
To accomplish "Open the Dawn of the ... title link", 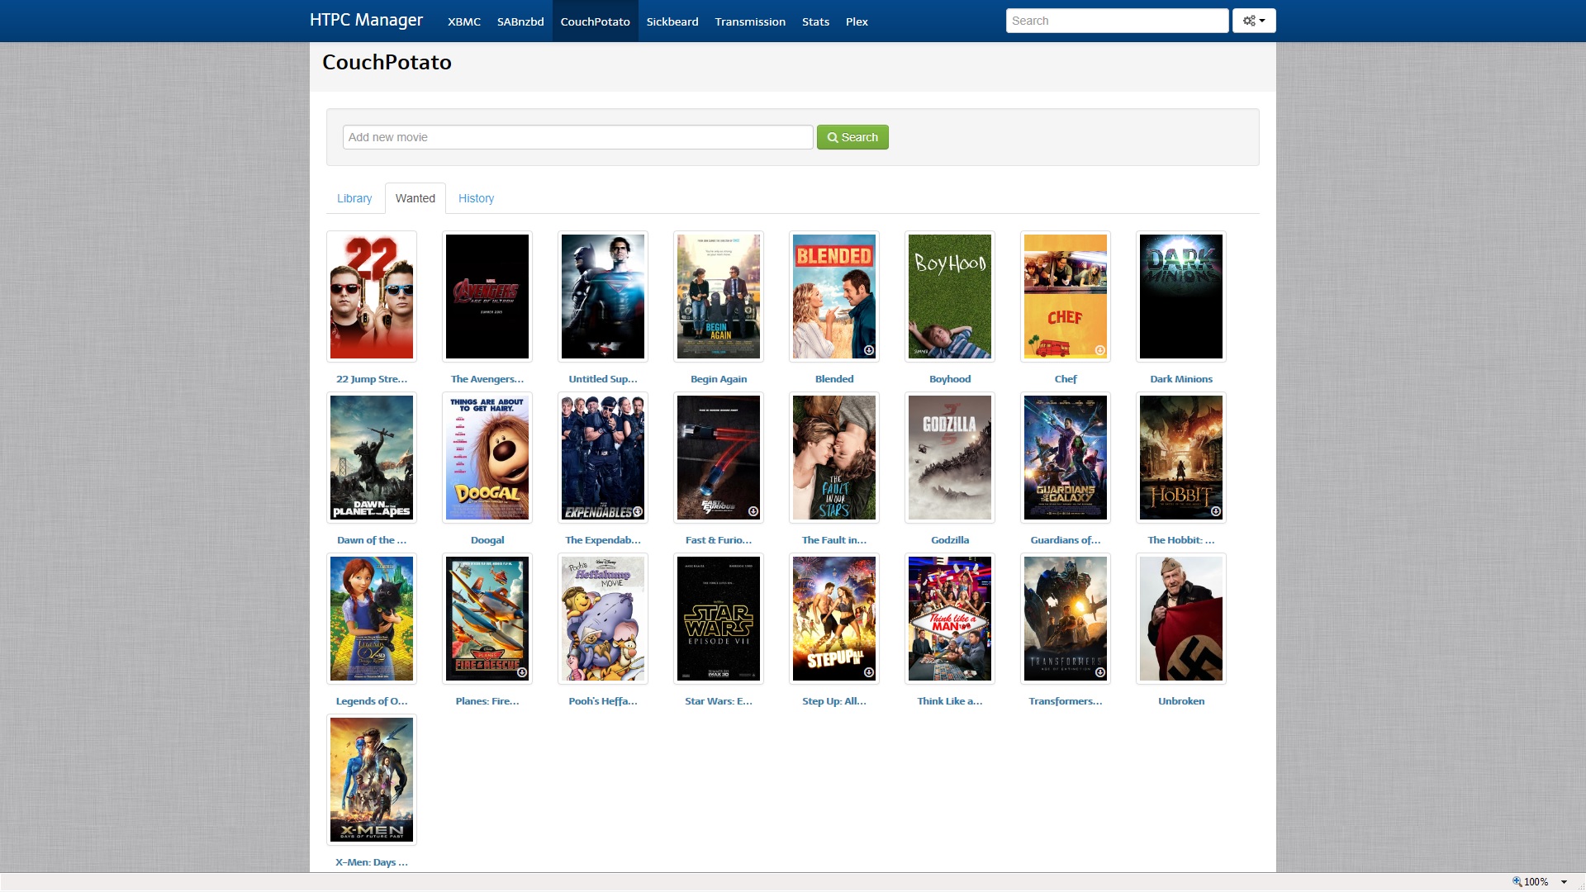I will tap(372, 540).
